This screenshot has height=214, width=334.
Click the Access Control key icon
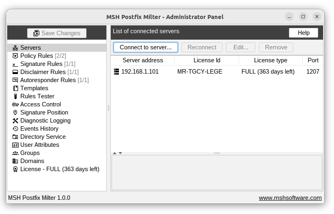tap(15, 104)
